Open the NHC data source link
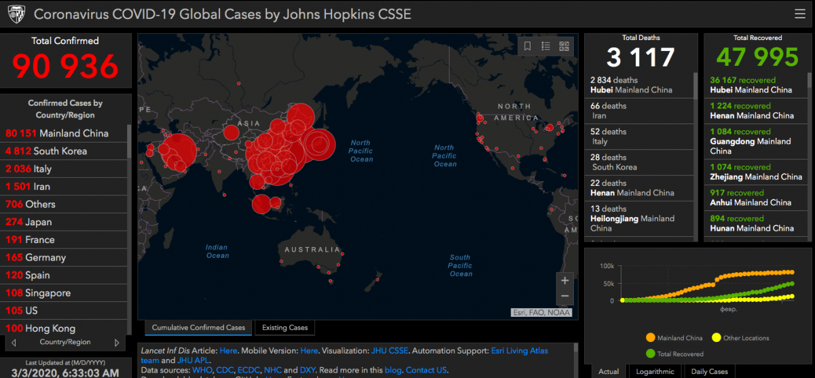Screen dimensions: 815x378 (x=273, y=371)
